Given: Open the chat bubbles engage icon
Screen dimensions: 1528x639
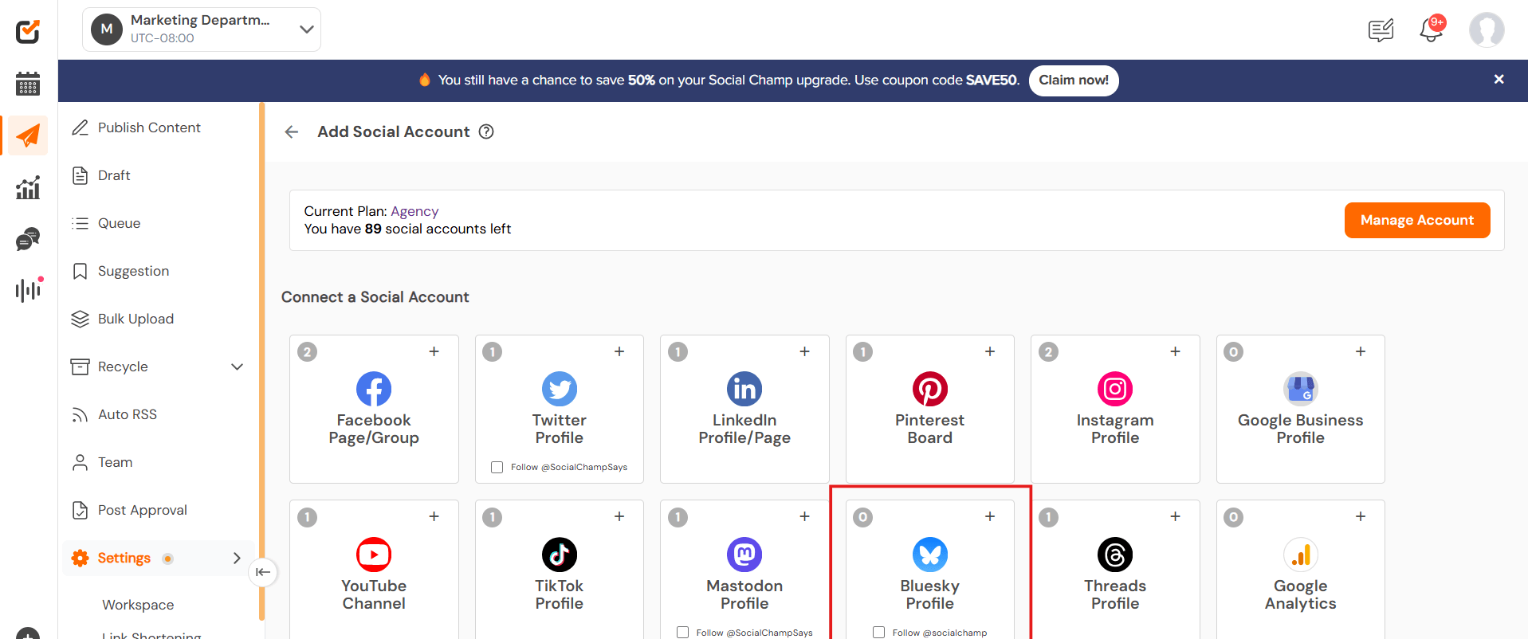Looking at the screenshot, I should pos(28,239).
